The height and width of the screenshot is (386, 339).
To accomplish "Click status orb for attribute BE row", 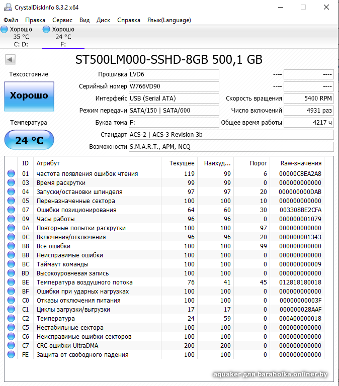I will pyautogui.click(x=11, y=282).
